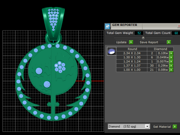Select the seven-stone gem cluster on pendant
The height and width of the screenshot is (135, 180).
point(60,67)
